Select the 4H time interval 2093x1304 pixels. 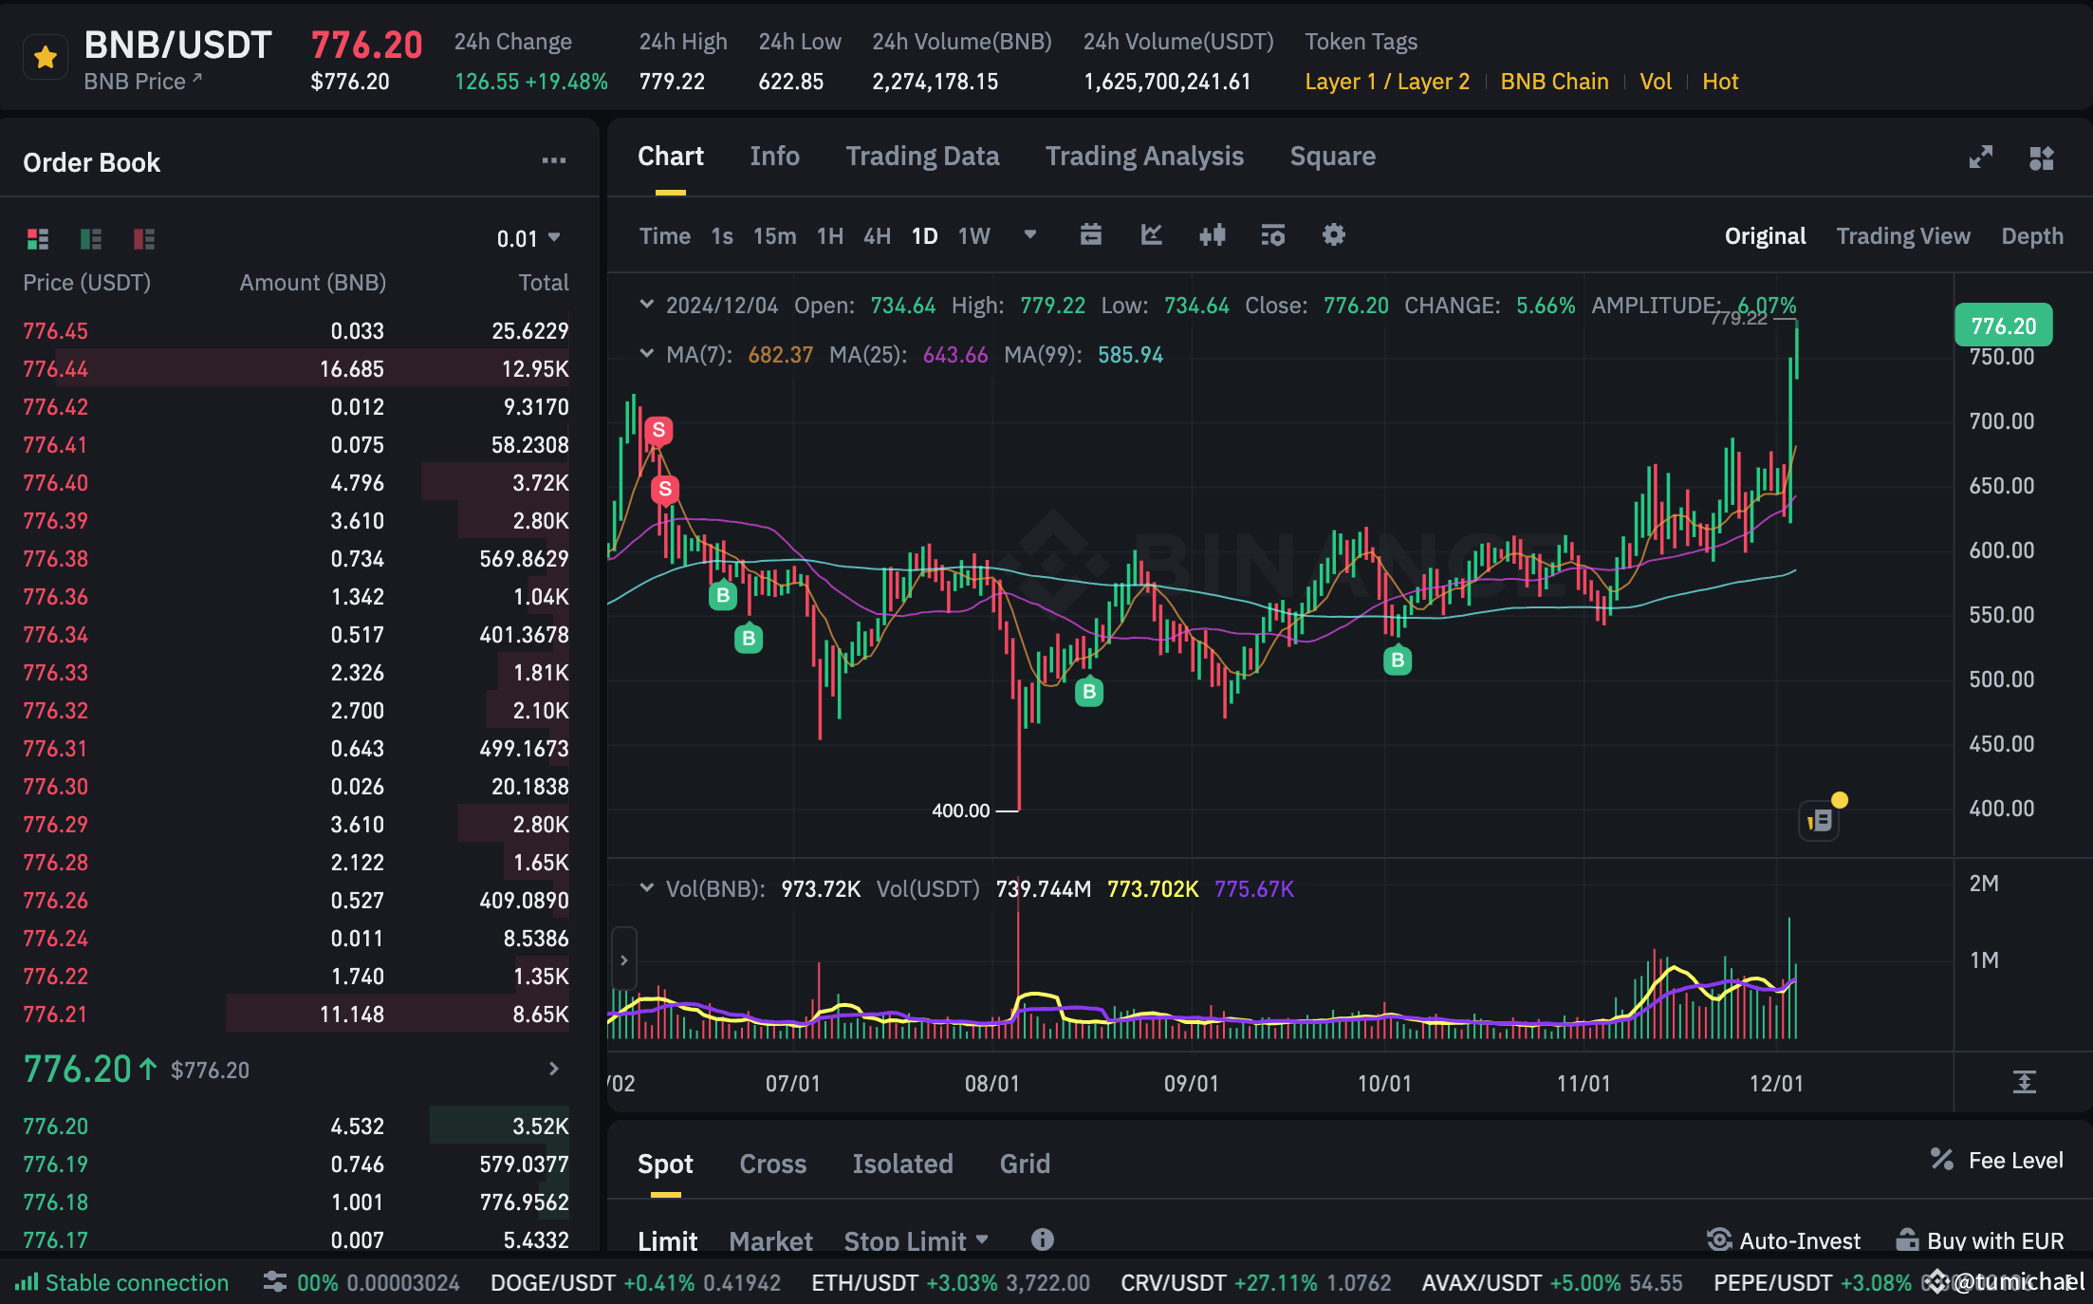(x=876, y=236)
